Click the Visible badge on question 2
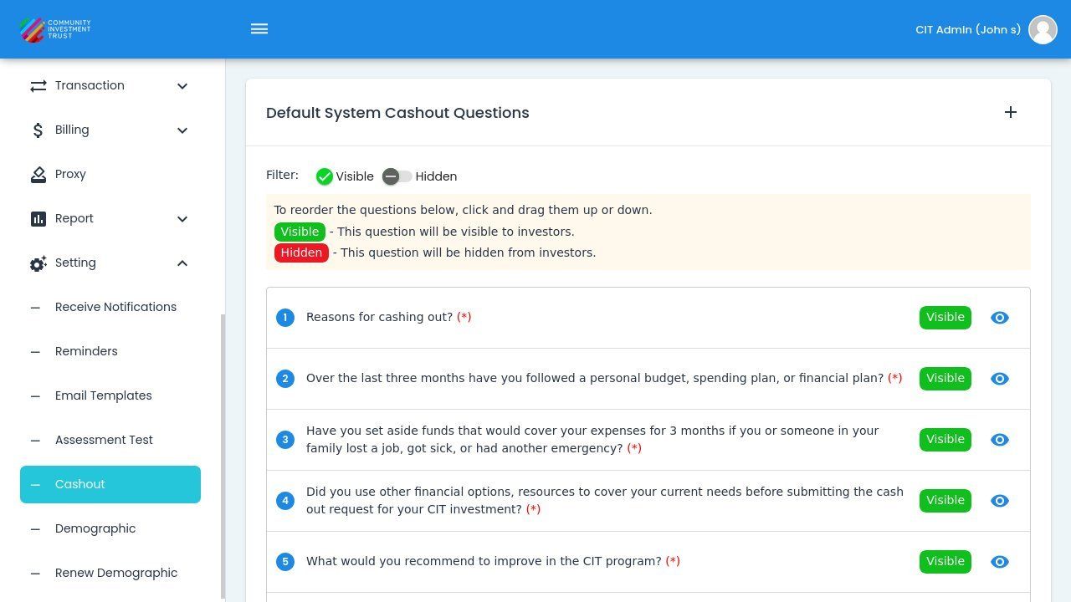 pyautogui.click(x=945, y=379)
